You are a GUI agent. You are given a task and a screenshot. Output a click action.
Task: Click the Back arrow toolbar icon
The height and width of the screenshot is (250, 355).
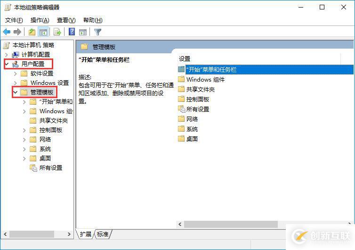click(7, 32)
